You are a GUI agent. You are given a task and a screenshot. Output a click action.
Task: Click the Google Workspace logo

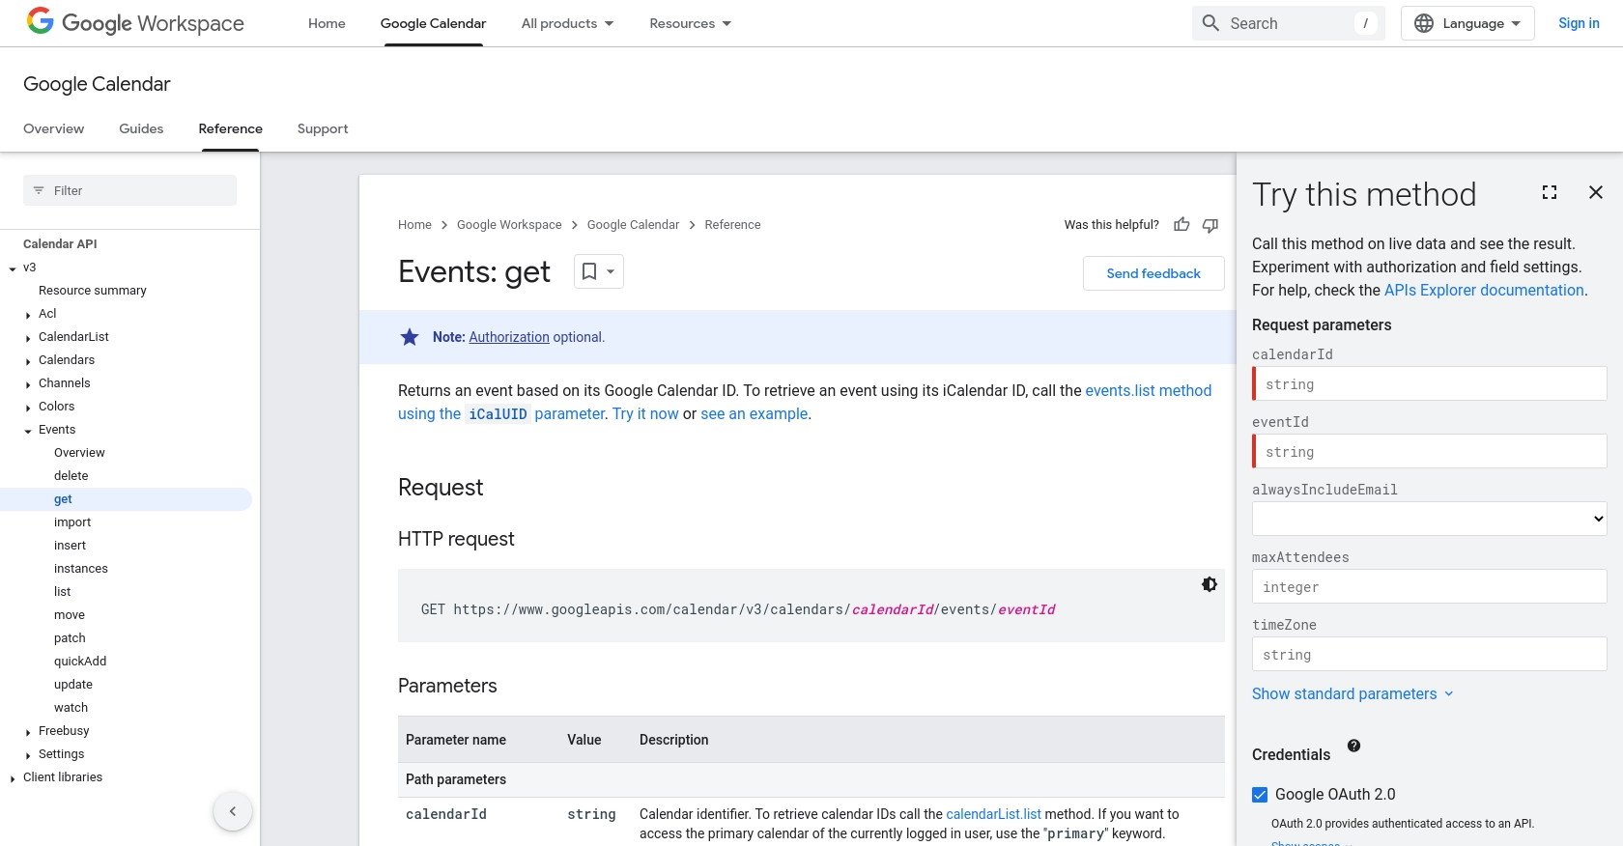(x=135, y=22)
